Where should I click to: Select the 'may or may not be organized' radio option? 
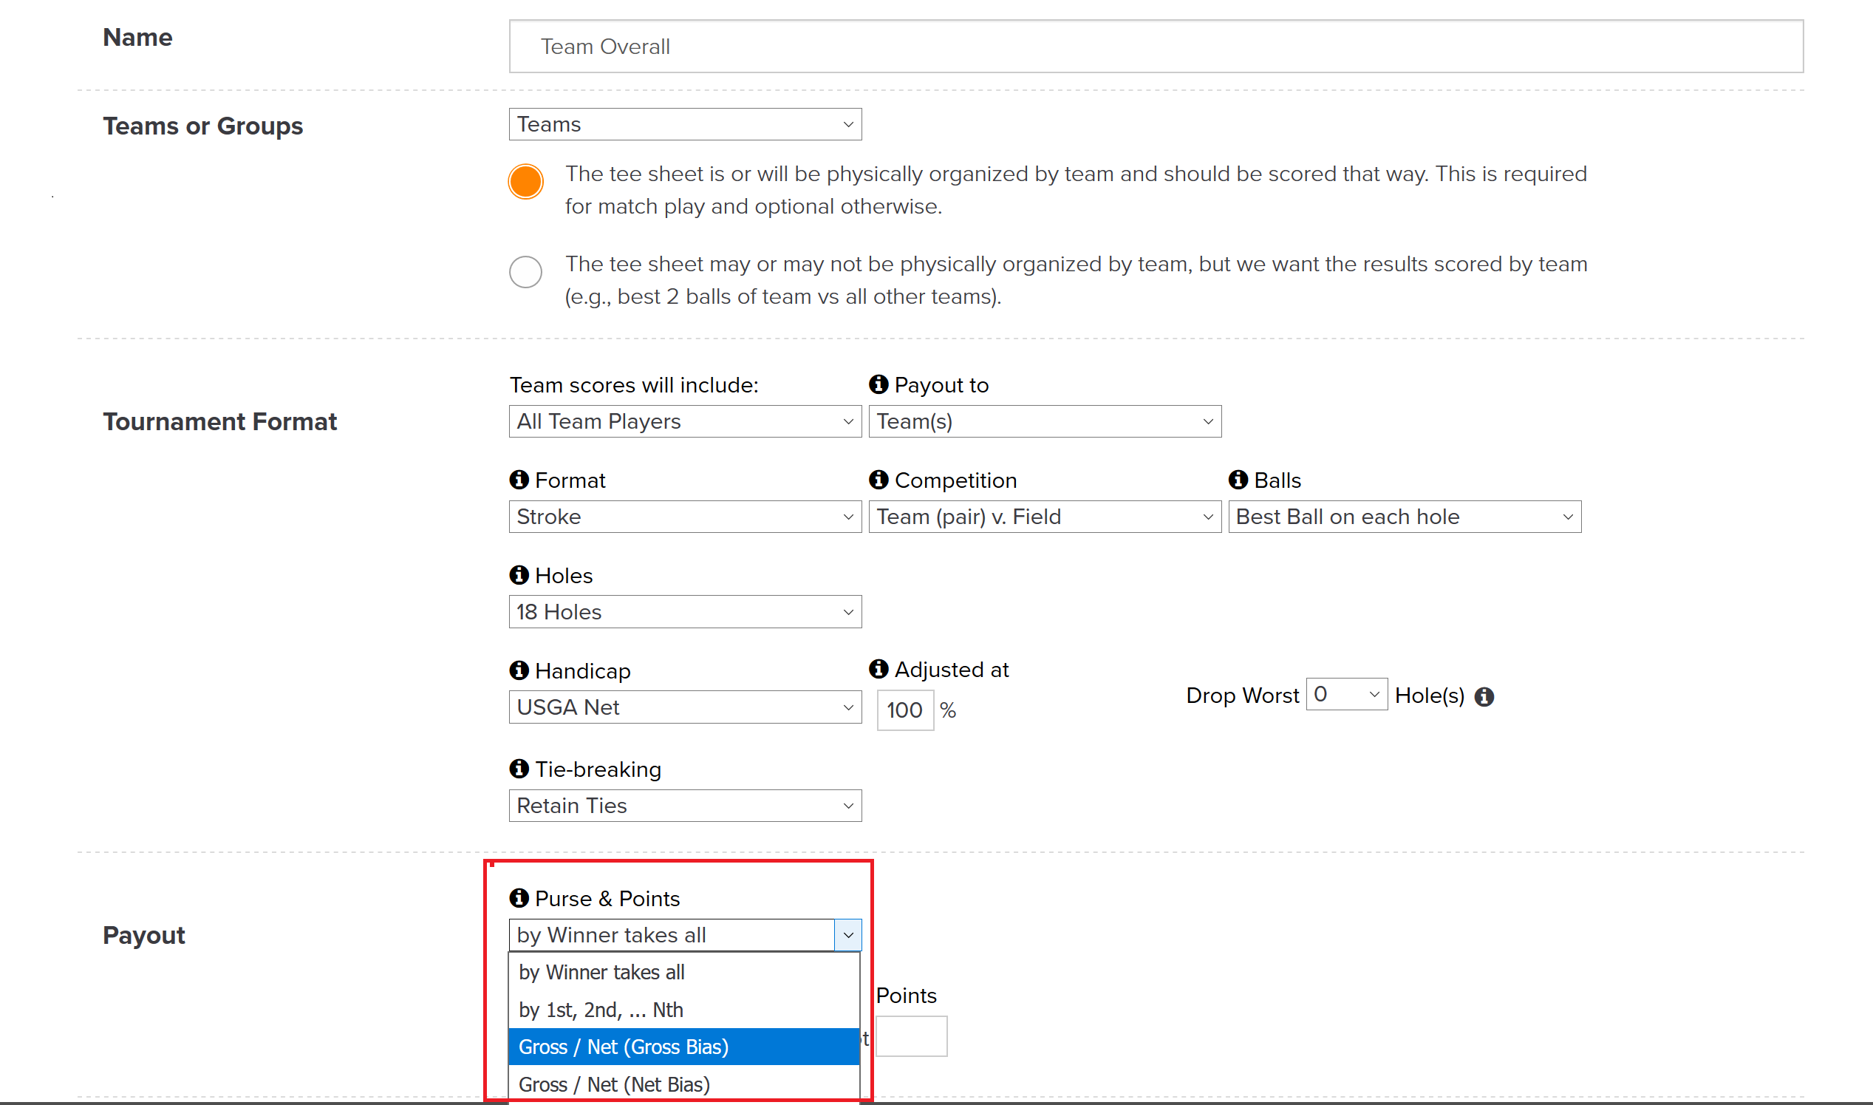pyautogui.click(x=525, y=272)
